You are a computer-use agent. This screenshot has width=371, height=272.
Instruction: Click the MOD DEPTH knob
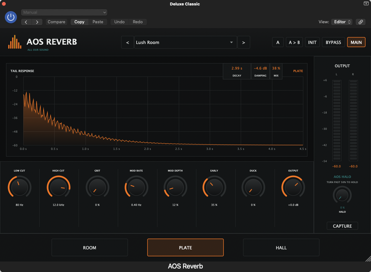click(x=175, y=187)
